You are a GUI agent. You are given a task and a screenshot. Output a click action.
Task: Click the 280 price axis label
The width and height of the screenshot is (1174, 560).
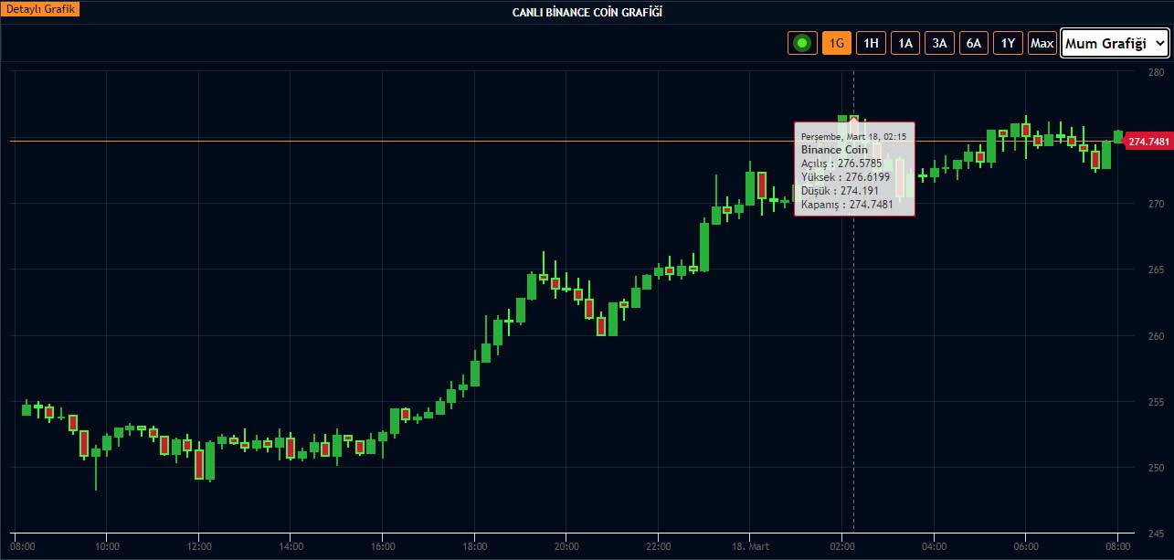[1155, 71]
